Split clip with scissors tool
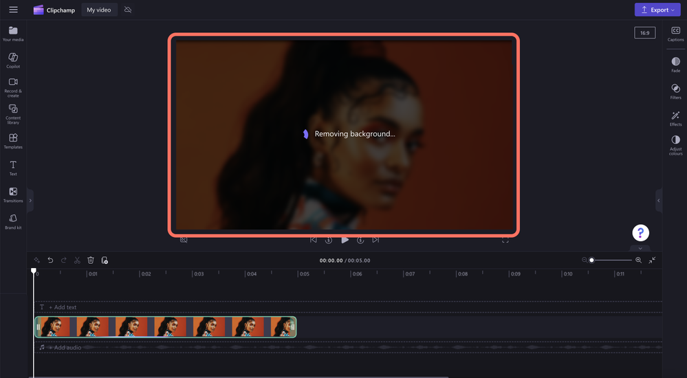This screenshot has height=378, width=687. 77,260
